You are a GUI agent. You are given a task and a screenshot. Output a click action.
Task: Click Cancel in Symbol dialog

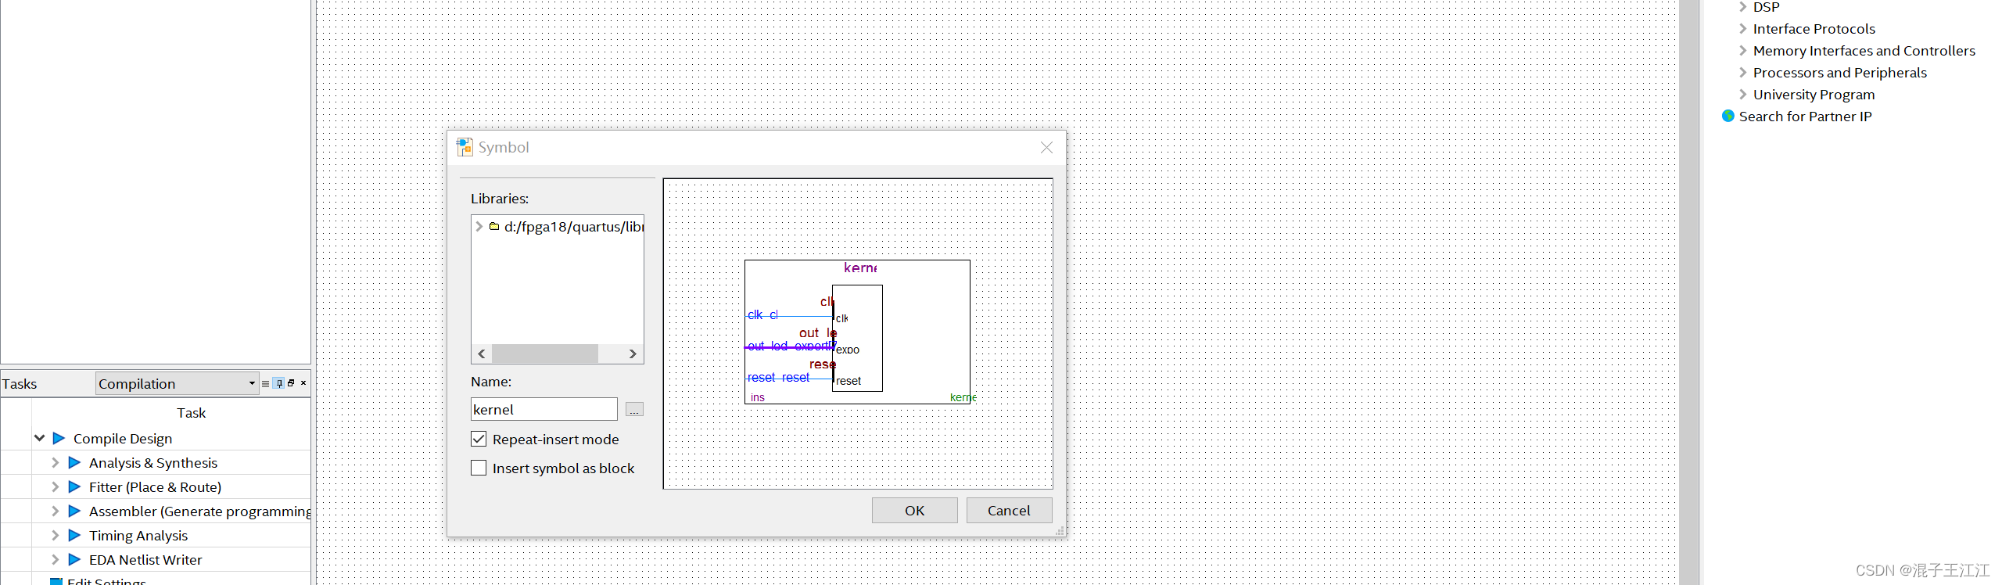(x=1009, y=510)
